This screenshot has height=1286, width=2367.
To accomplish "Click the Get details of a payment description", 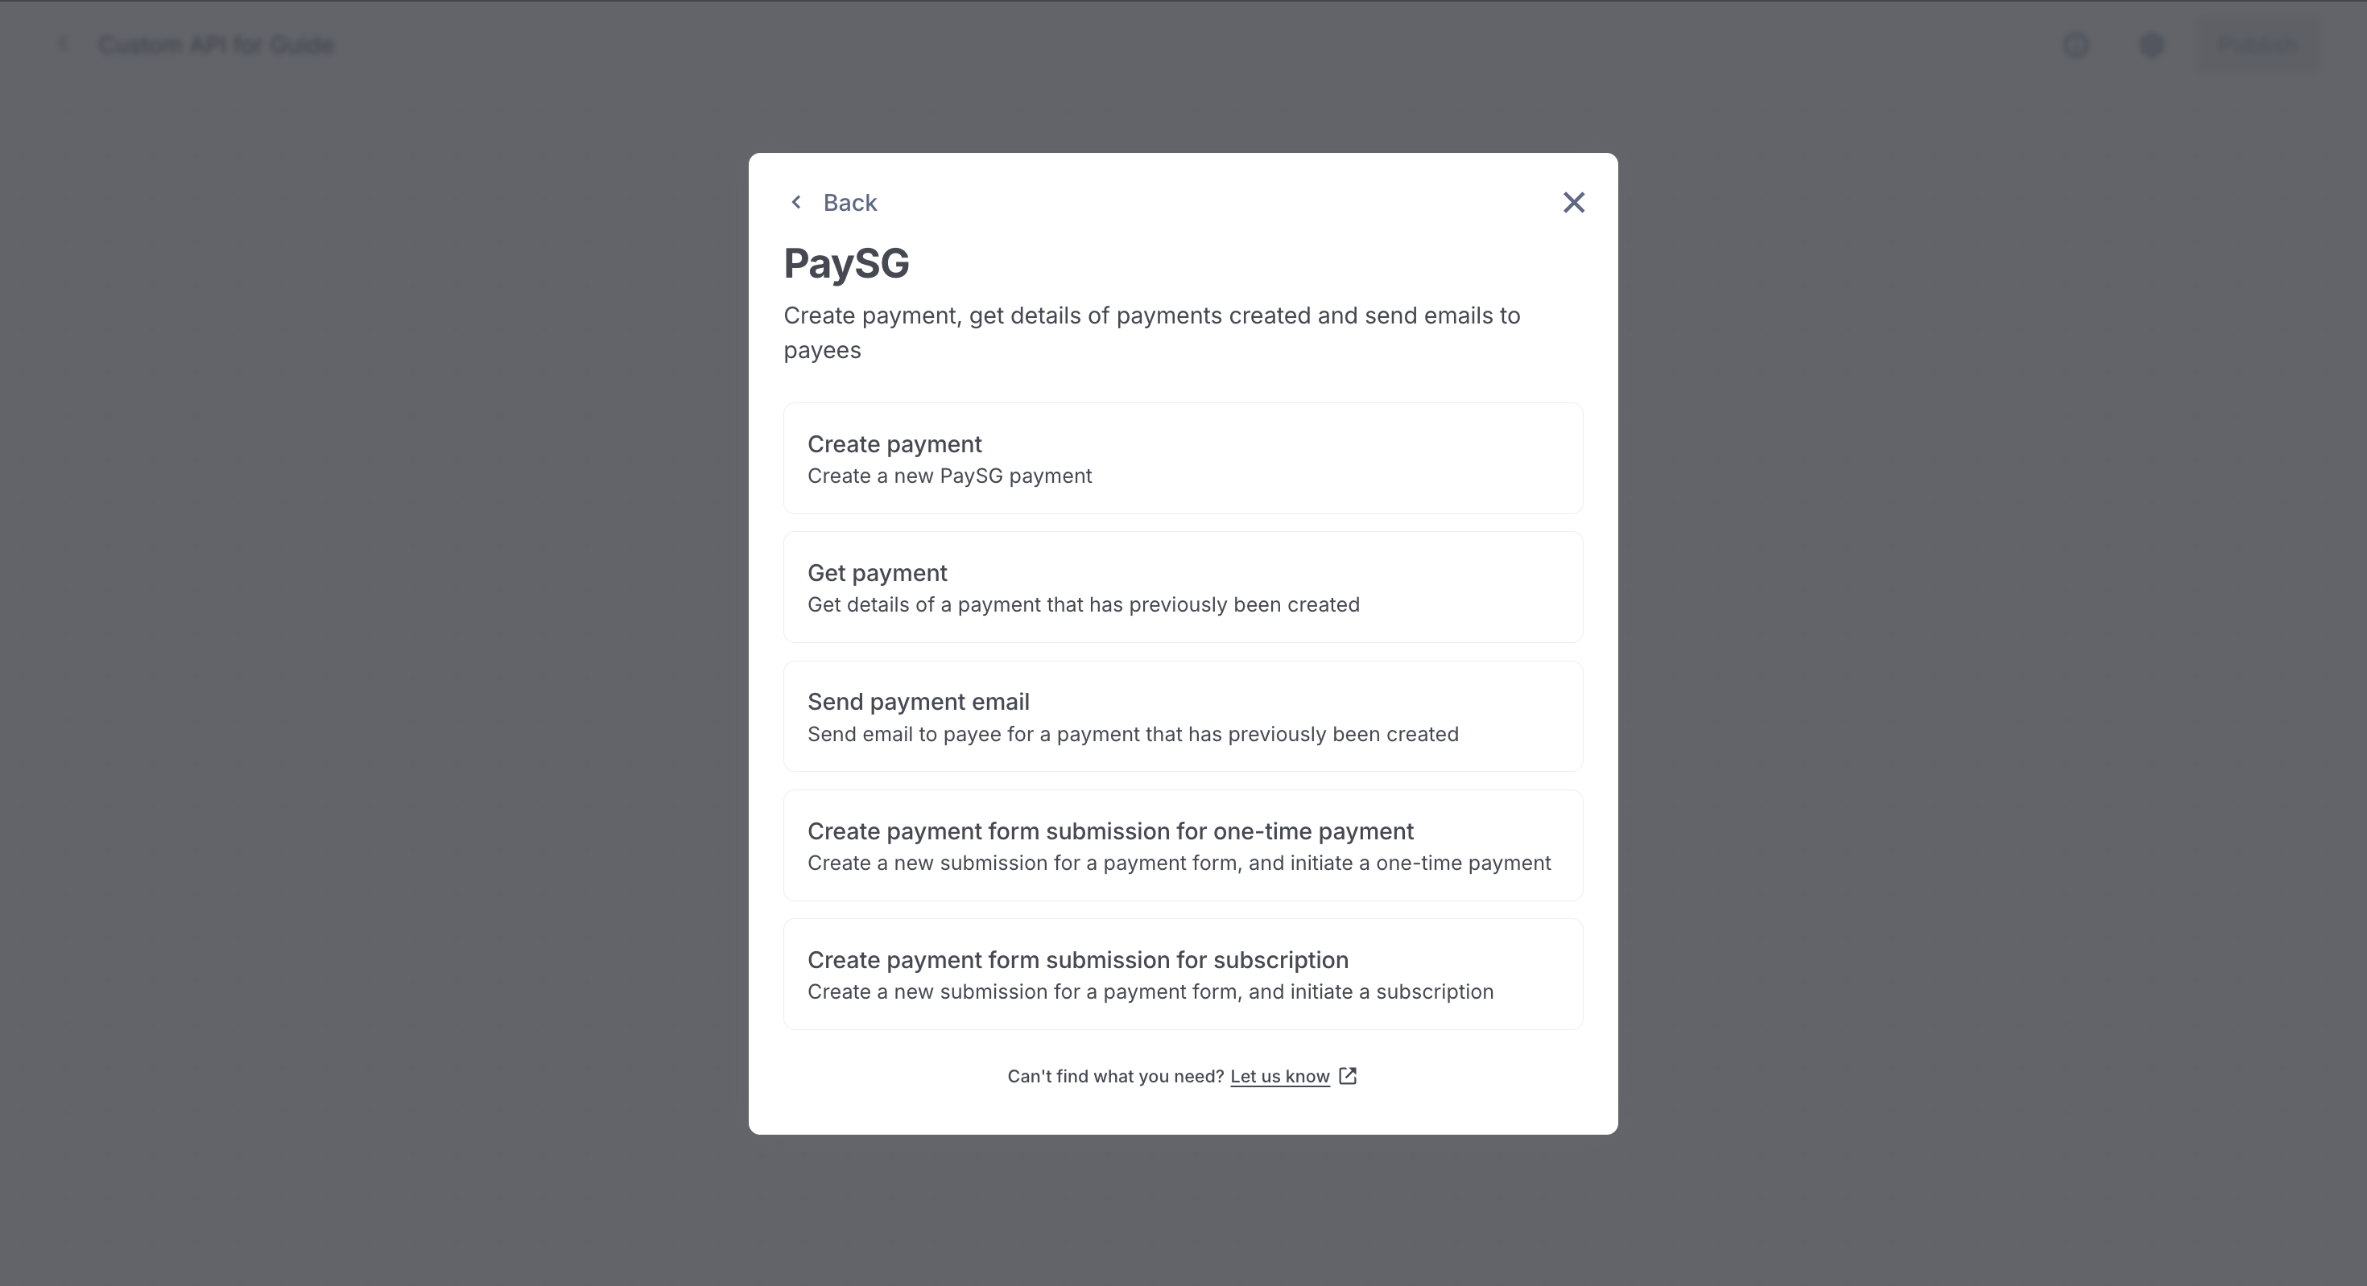I will 1084,605.
